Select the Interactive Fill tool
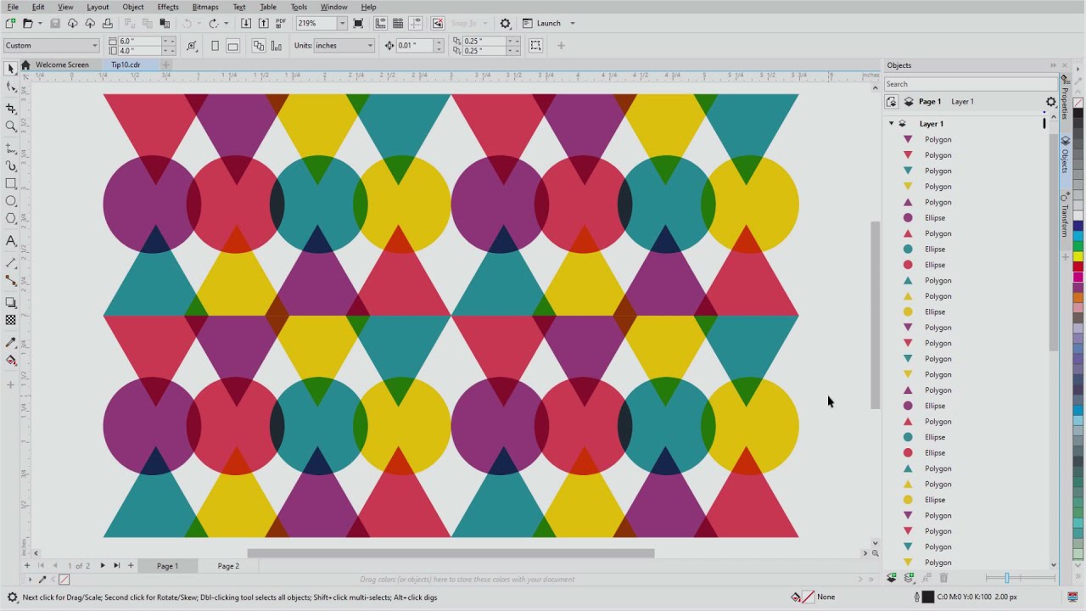The height and width of the screenshot is (611, 1086). point(11,360)
